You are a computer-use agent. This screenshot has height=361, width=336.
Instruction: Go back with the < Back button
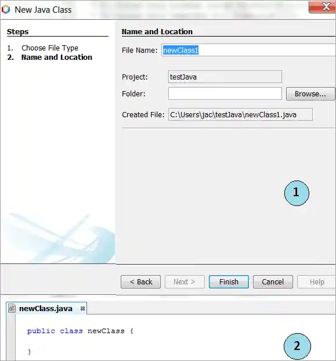140,281
